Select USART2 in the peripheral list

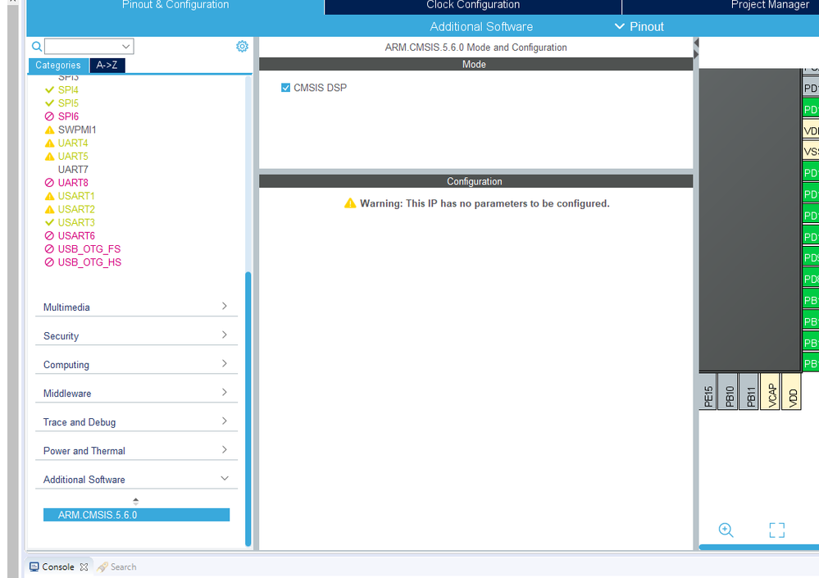tap(76, 209)
